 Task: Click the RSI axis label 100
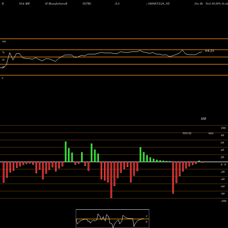[x=4, y=41]
